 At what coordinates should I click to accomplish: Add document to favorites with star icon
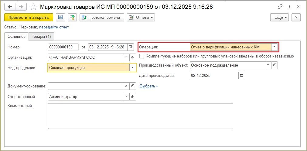click(34, 6)
